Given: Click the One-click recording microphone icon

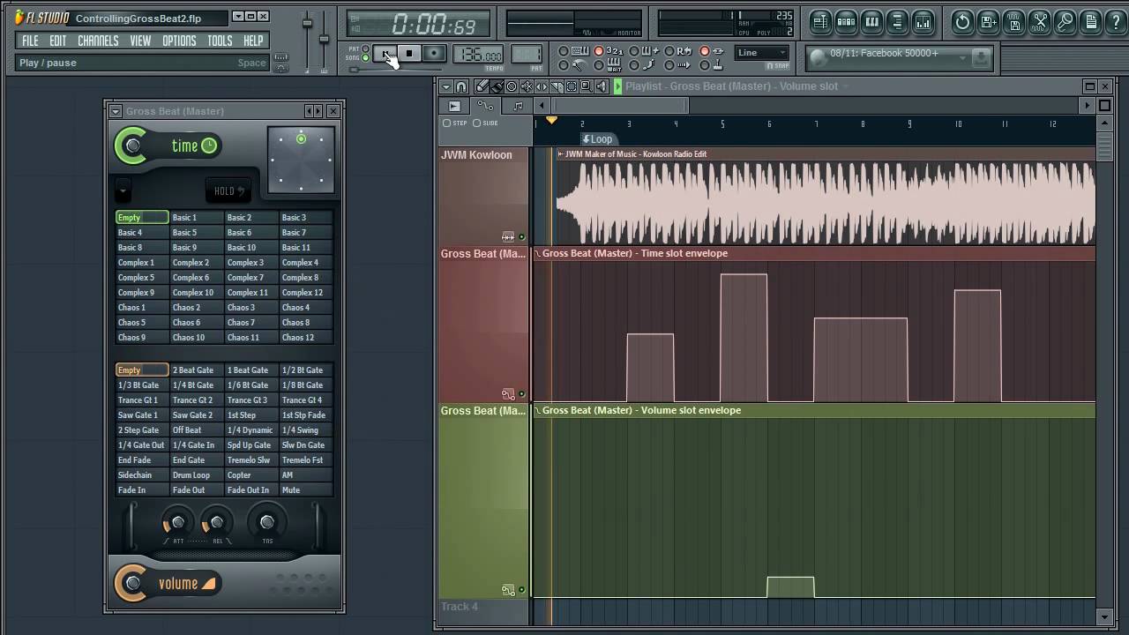Looking at the screenshot, I should (x=1065, y=21).
